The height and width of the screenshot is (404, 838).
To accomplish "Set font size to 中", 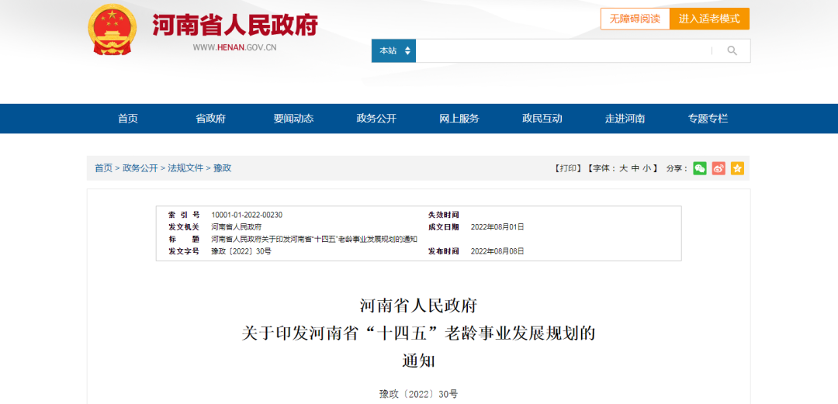I will coord(635,168).
